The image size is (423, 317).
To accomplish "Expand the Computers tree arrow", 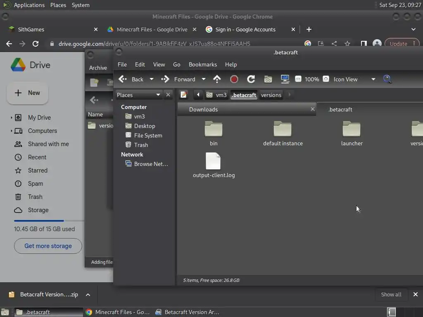I will [11, 131].
